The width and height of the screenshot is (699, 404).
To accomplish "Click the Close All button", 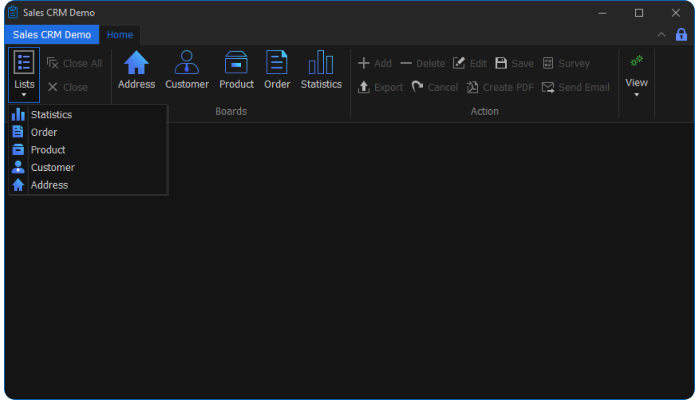I will 75,64.
